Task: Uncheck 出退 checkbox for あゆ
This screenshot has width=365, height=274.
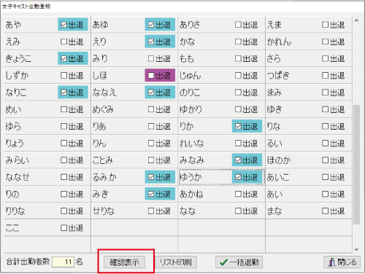Action: click(x=151, y=25)
